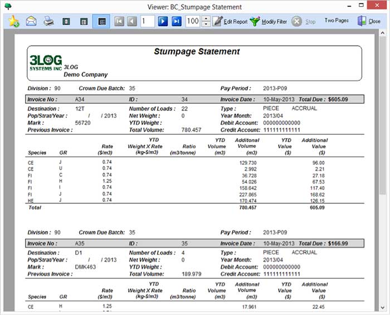Click mark value 56720
The width and height of the screenshot is (390, 315).
coord(83,123)
